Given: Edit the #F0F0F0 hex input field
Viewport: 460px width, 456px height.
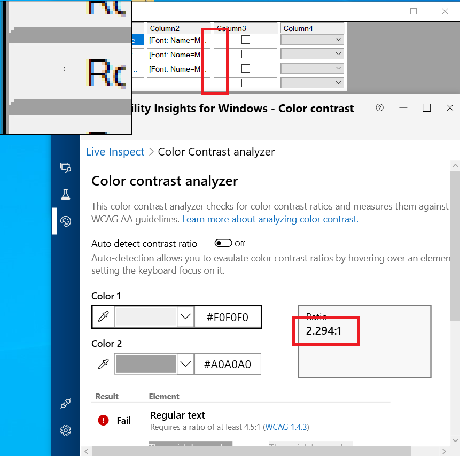Looking at the screenshot, I should pyautogui.click(x=228, y=317).
